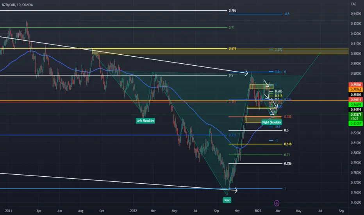The image size is (364, 215).
Task: Click the 0.77000 price axis label
Action: [356, 183]
